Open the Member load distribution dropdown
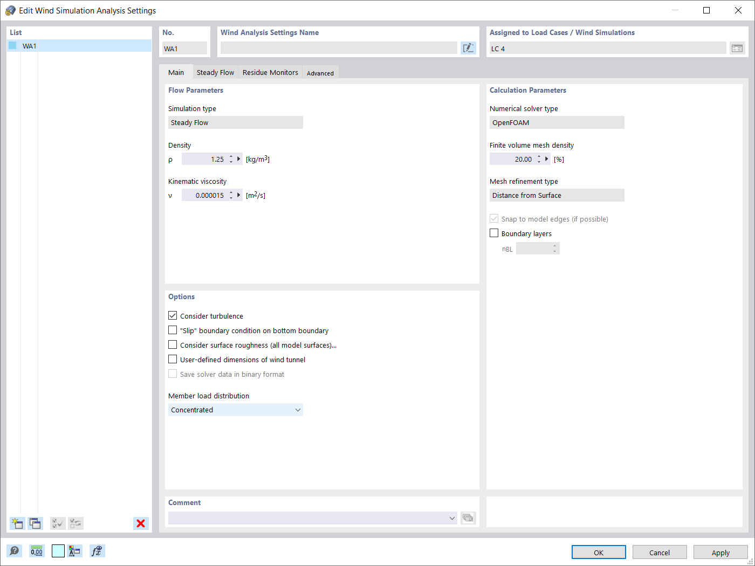This screenshot has width=755, height=566. (x=236, y=410)
